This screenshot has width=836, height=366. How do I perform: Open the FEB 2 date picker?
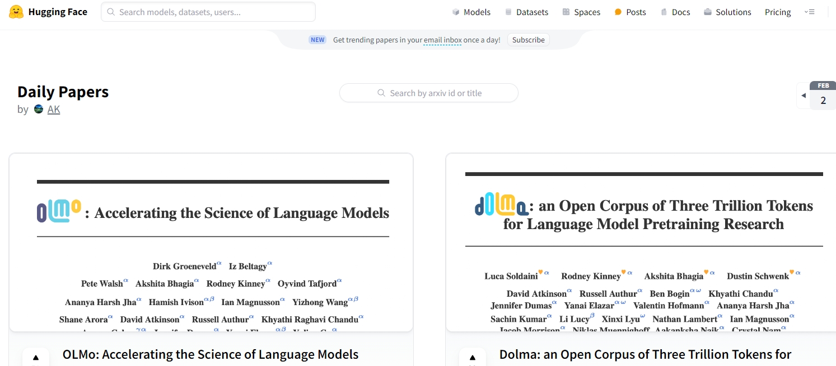tap(823, 96)
